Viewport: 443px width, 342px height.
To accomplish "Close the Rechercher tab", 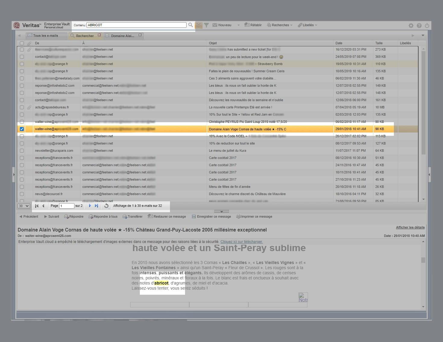I will point(99,35).
